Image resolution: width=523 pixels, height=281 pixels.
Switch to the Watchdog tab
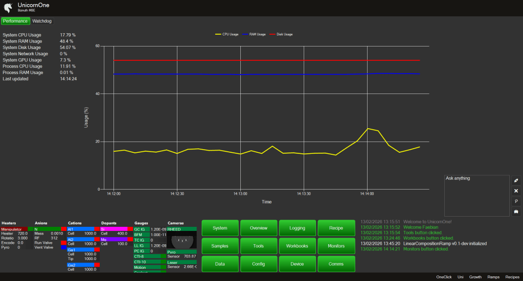[x=42, y=21]
